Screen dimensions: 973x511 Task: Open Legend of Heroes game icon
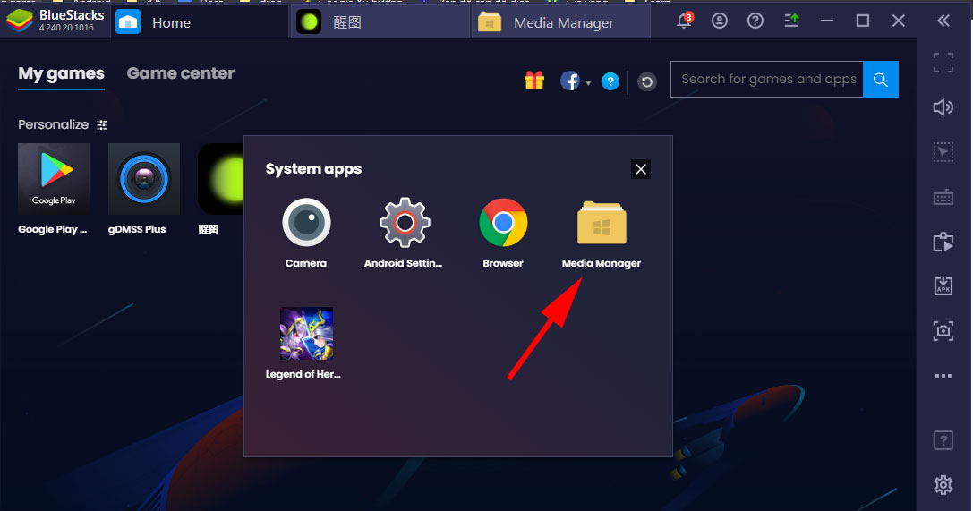(x=306, y=334)
